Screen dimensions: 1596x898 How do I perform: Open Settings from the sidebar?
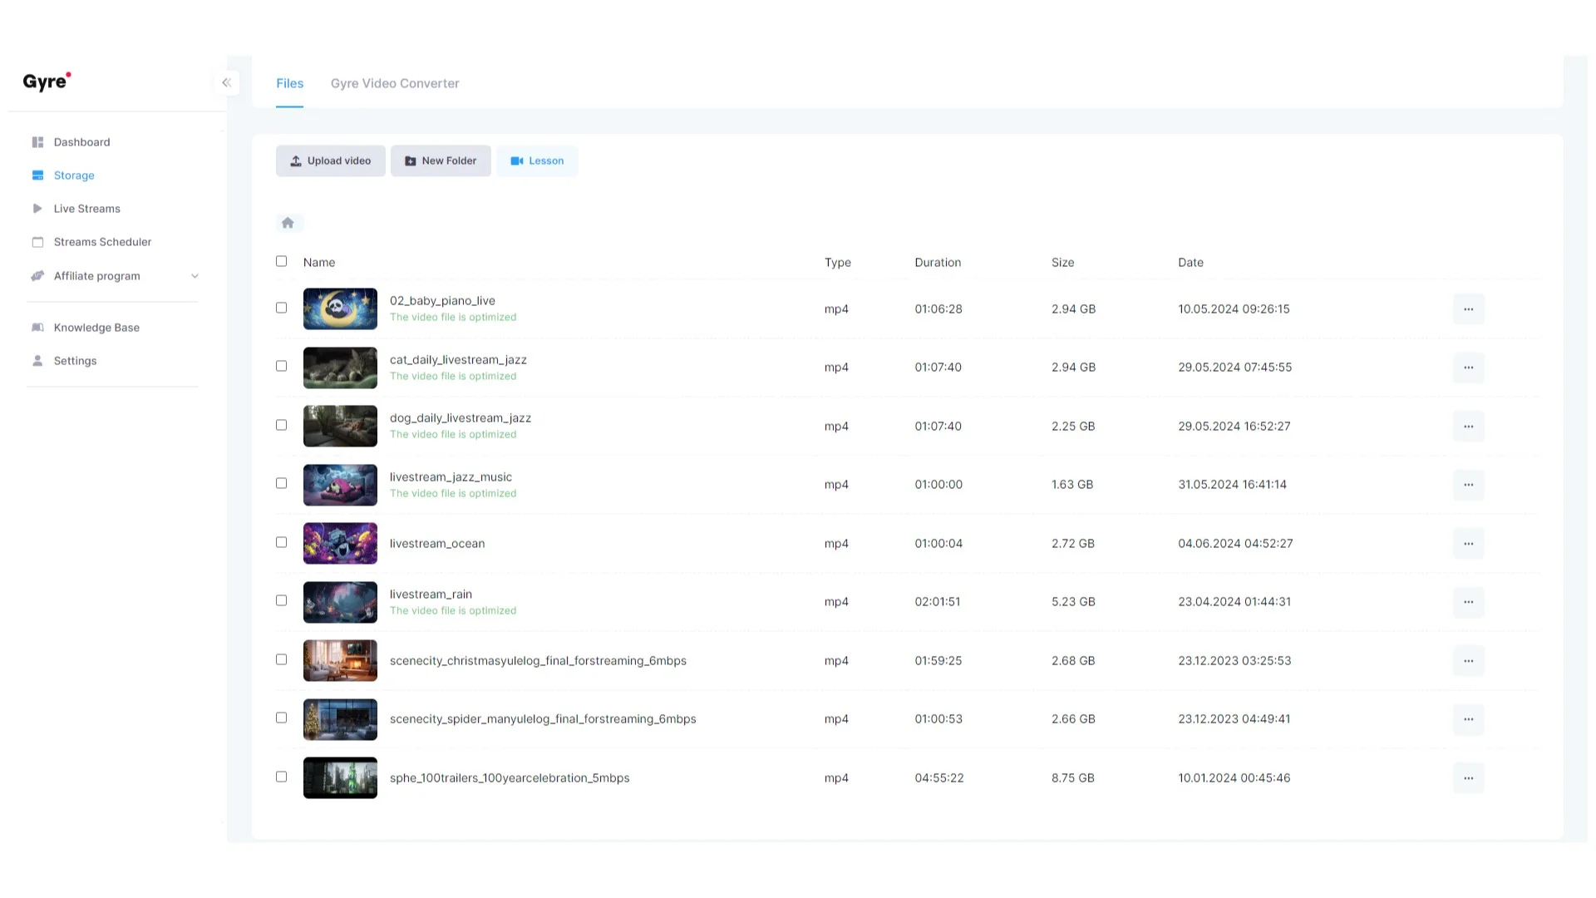click(x=75, y=360)
